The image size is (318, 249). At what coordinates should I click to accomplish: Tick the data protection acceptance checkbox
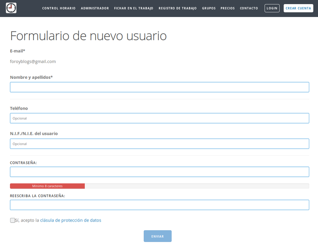[x=12, y=220]
